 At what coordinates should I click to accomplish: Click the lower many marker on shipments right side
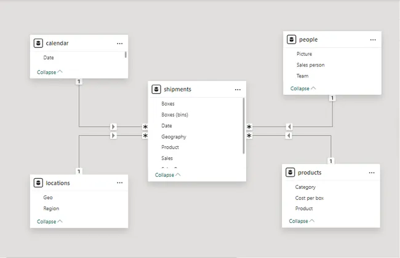(x=249, y=136)
